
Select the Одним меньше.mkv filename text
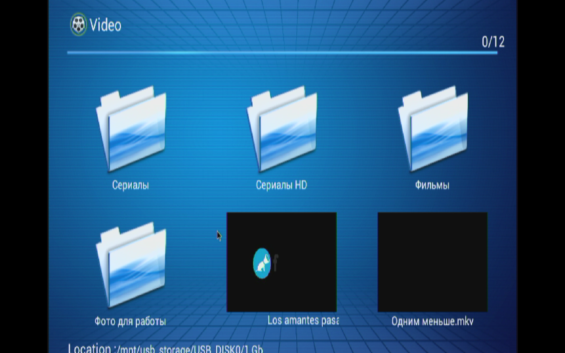pyautogui.click(x=432, y=321)
